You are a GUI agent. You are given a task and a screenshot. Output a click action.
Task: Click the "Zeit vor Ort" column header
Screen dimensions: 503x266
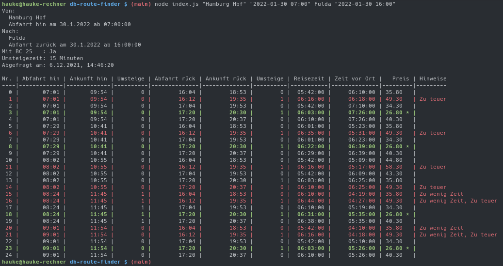point(355,78)
